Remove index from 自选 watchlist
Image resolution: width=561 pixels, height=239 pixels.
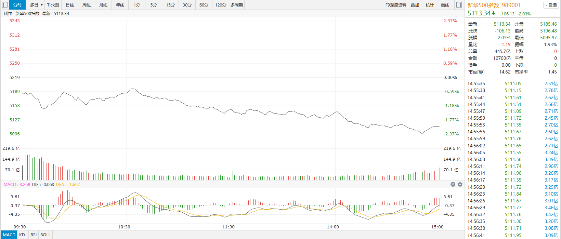[x=550, y=5]
